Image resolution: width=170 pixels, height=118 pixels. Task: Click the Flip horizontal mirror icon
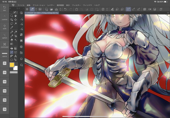150,9
